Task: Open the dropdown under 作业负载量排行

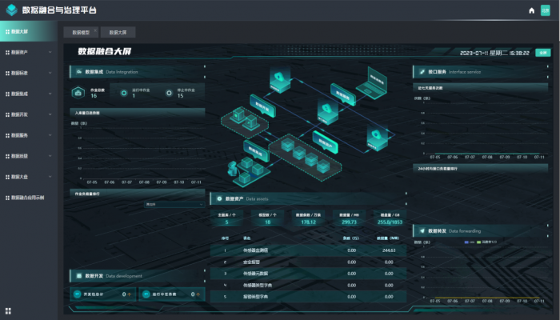Action: pos(174,204)
